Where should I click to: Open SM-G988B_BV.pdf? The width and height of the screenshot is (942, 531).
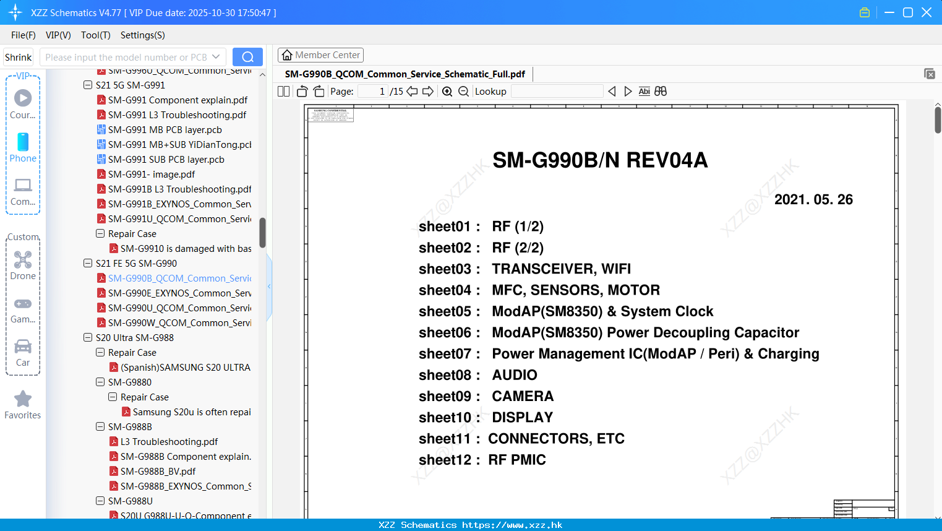(x=152, y=472)
